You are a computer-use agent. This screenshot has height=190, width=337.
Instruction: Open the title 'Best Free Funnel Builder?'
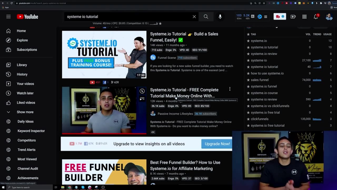pos(185,165)
